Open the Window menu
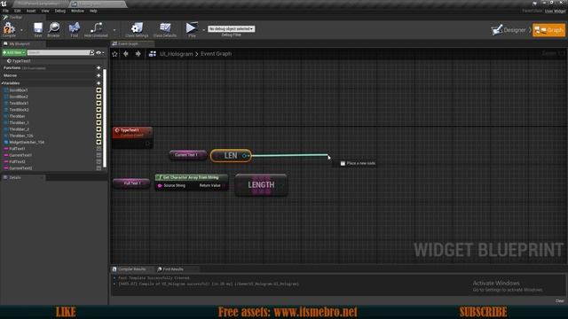Viewport: 568px width, 319px height. tap(77, 11)
